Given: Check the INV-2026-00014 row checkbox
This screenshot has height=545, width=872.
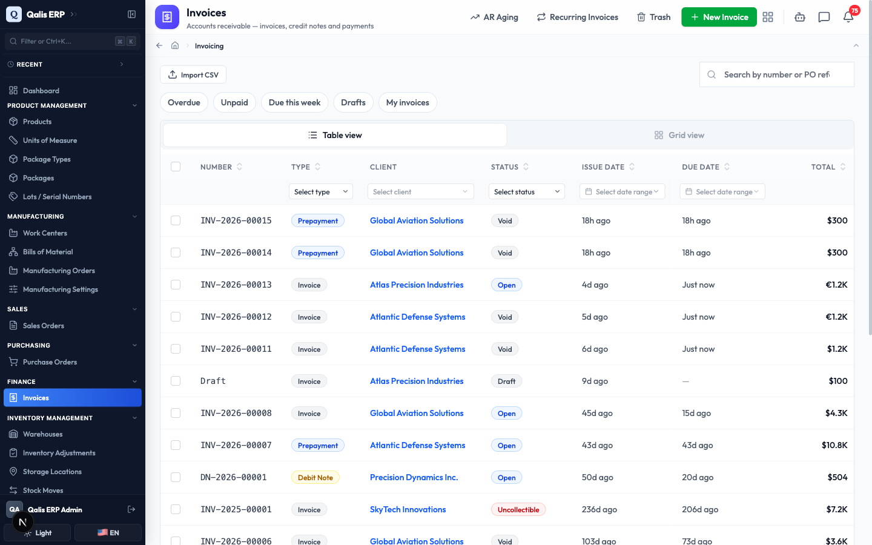Looking at the screenshot, I should [x=176, y=253].
